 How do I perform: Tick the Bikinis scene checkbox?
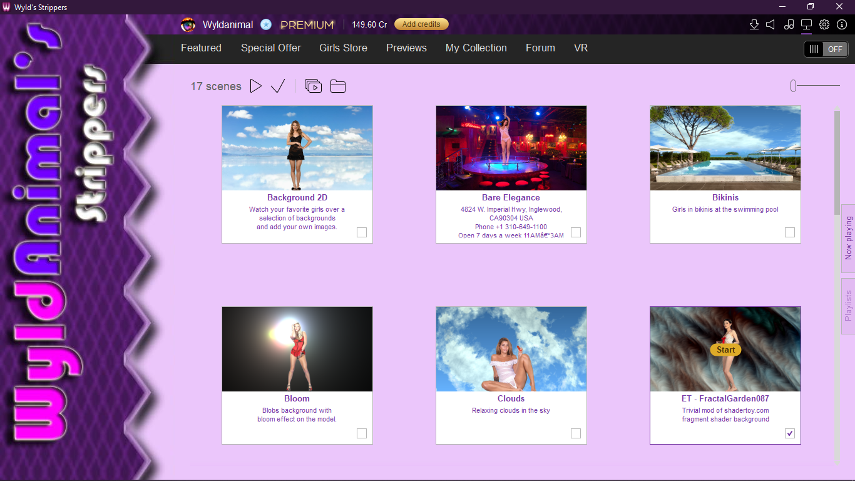tap(790, 232)
